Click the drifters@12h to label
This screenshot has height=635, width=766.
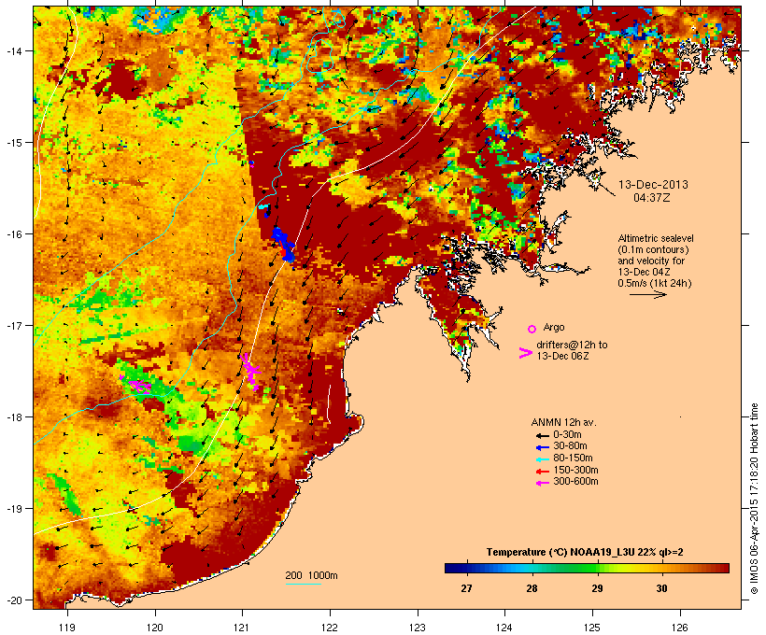(x=572, y=345)
